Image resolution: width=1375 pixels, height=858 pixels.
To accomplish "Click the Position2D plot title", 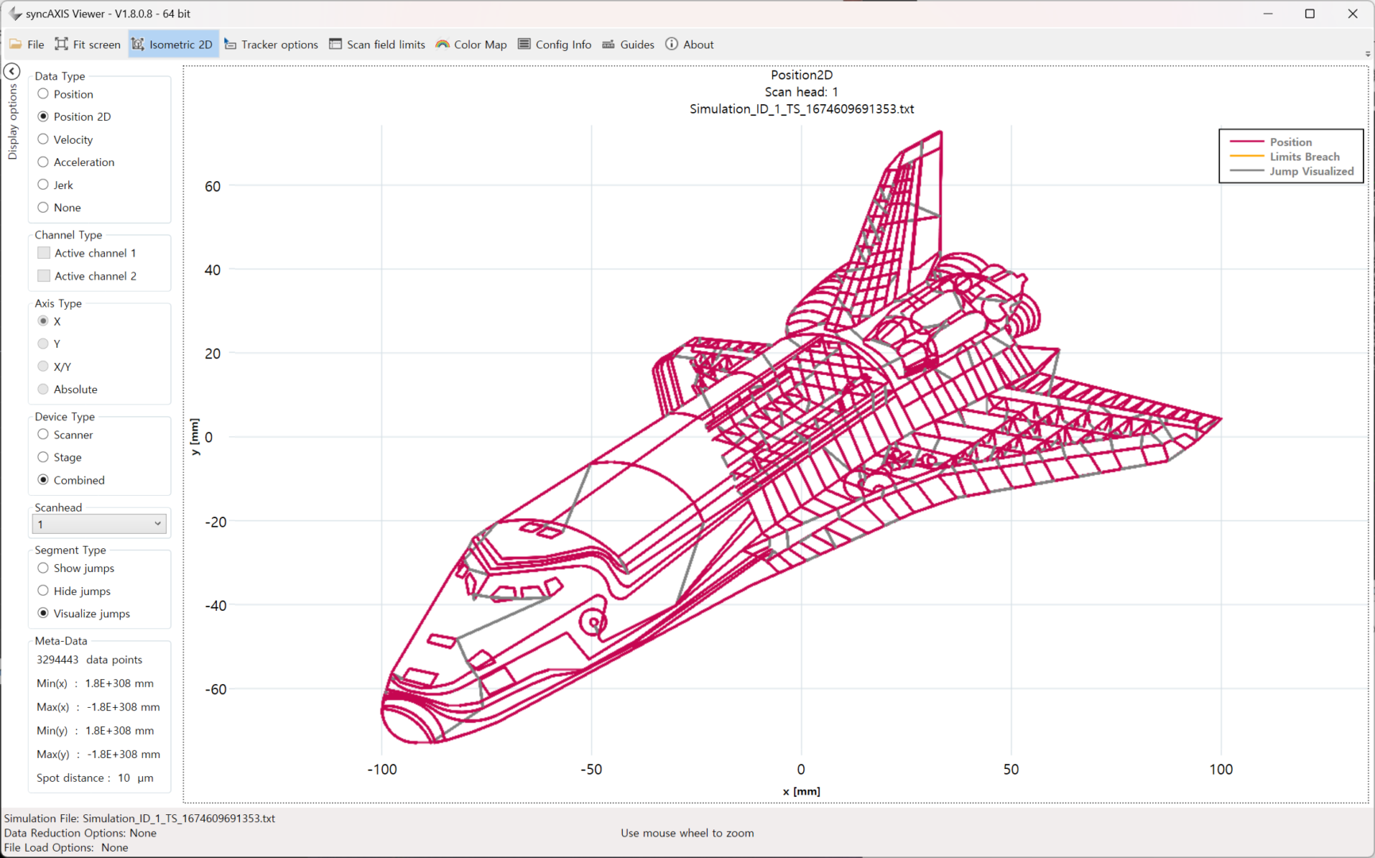I will coord(801,75).
